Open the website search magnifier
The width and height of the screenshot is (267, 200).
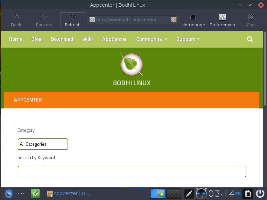(x=250, y=39)
